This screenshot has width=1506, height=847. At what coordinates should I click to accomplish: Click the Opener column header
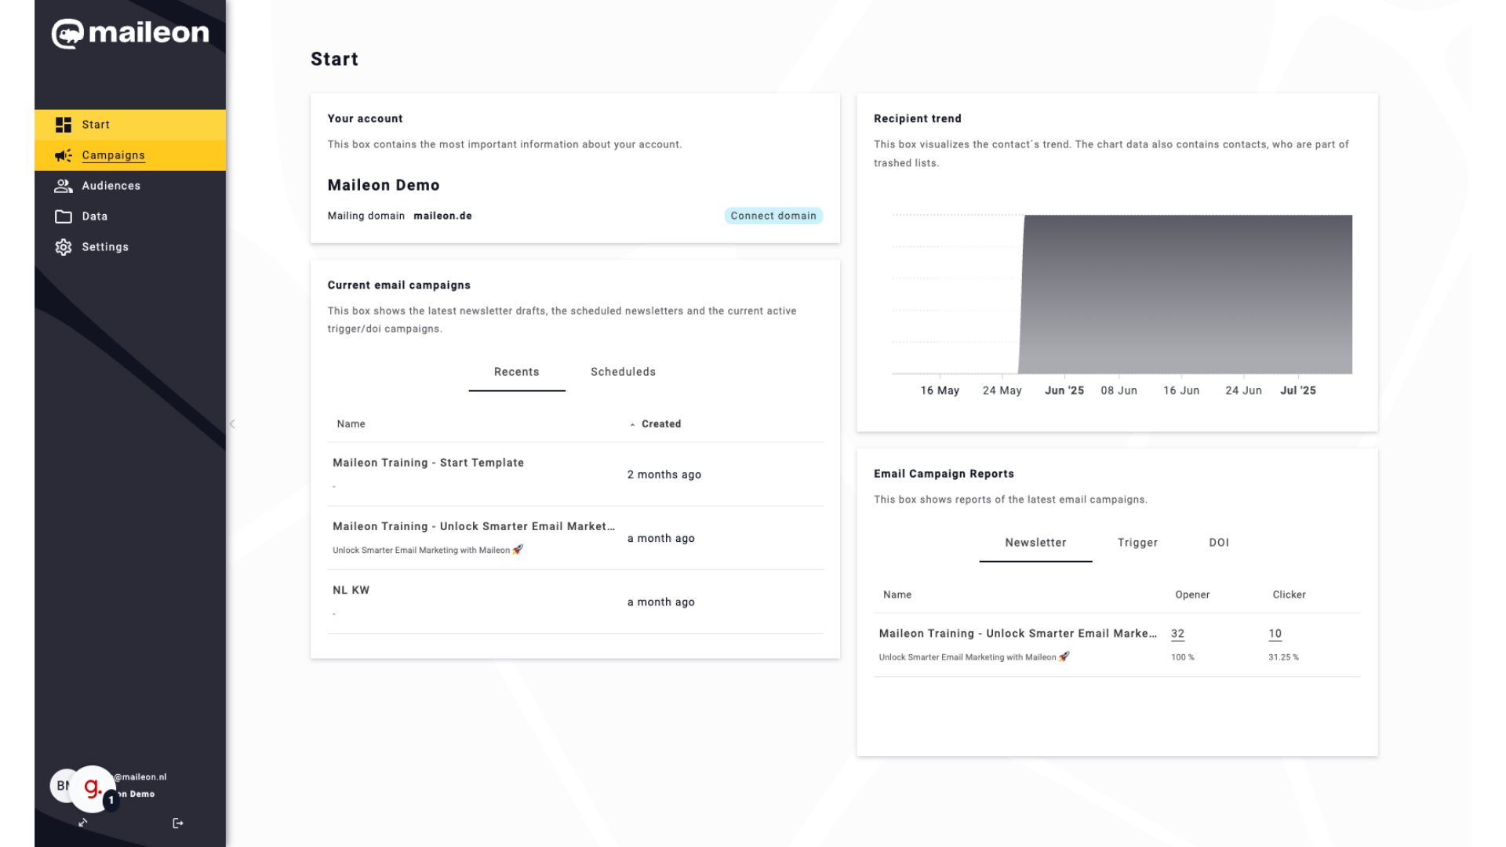[1192, 595]
